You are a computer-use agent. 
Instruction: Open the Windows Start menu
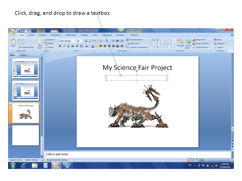13,166
